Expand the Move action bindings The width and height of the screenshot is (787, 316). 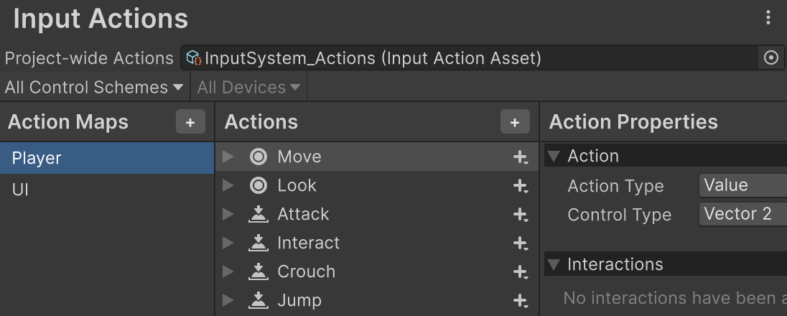point(228,157)
